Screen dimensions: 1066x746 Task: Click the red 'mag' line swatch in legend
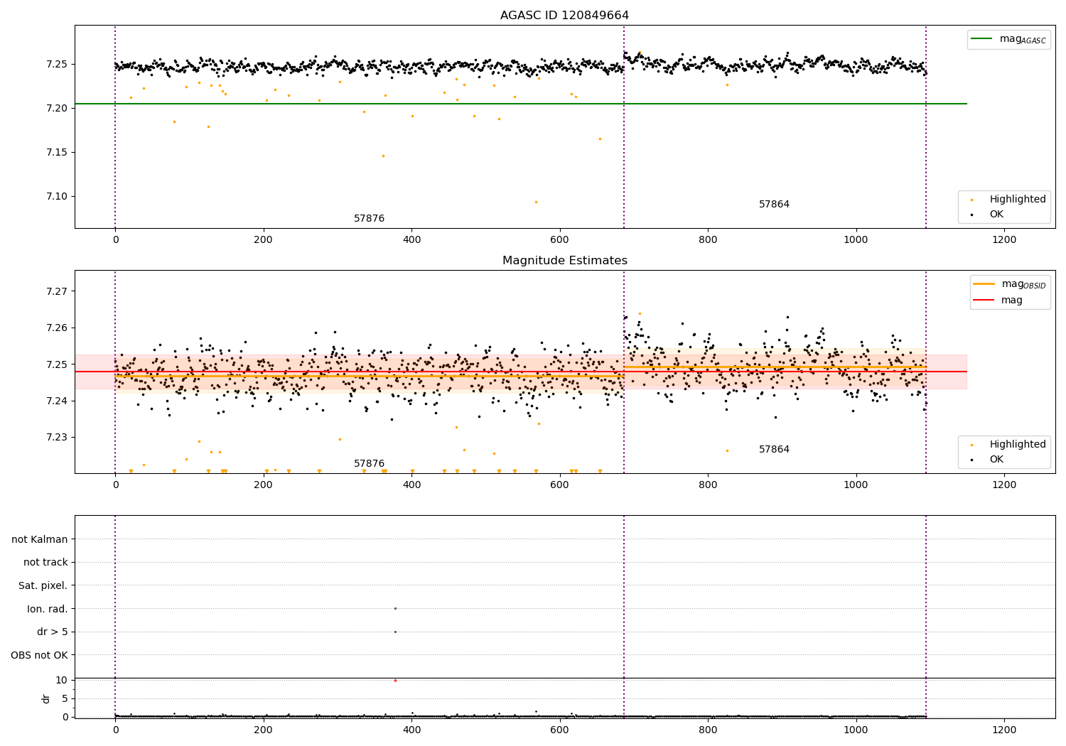[x=984, y=300]
